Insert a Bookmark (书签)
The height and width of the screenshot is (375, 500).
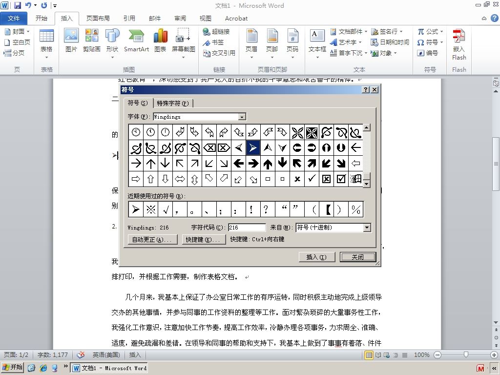[x=213, y=42]
